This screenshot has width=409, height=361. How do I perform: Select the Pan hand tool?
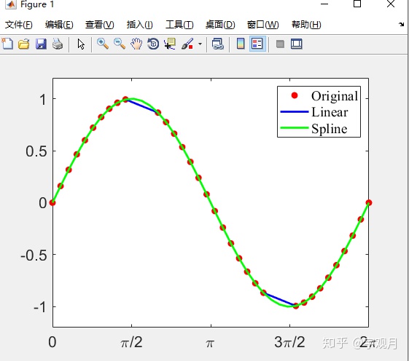pyautogui.click(x=136, y=44)
